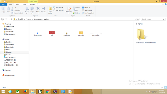This screenshot has height=94, width=167.
Task: Open the New item dropdown
Action: pyautogui.click(x=58, y=8)
